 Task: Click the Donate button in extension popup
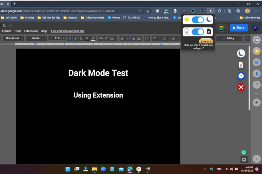(x=206, y=41)
